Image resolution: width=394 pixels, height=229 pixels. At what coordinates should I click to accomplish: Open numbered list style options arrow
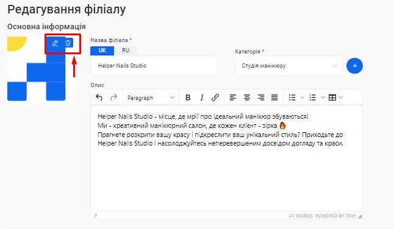tap(323, 97)
